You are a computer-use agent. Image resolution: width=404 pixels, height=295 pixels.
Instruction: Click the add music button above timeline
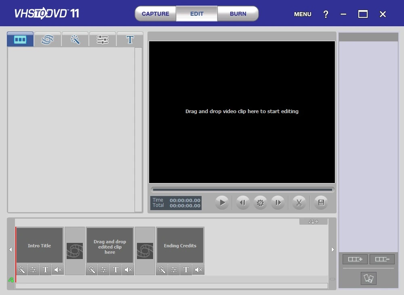coord(314,221)
